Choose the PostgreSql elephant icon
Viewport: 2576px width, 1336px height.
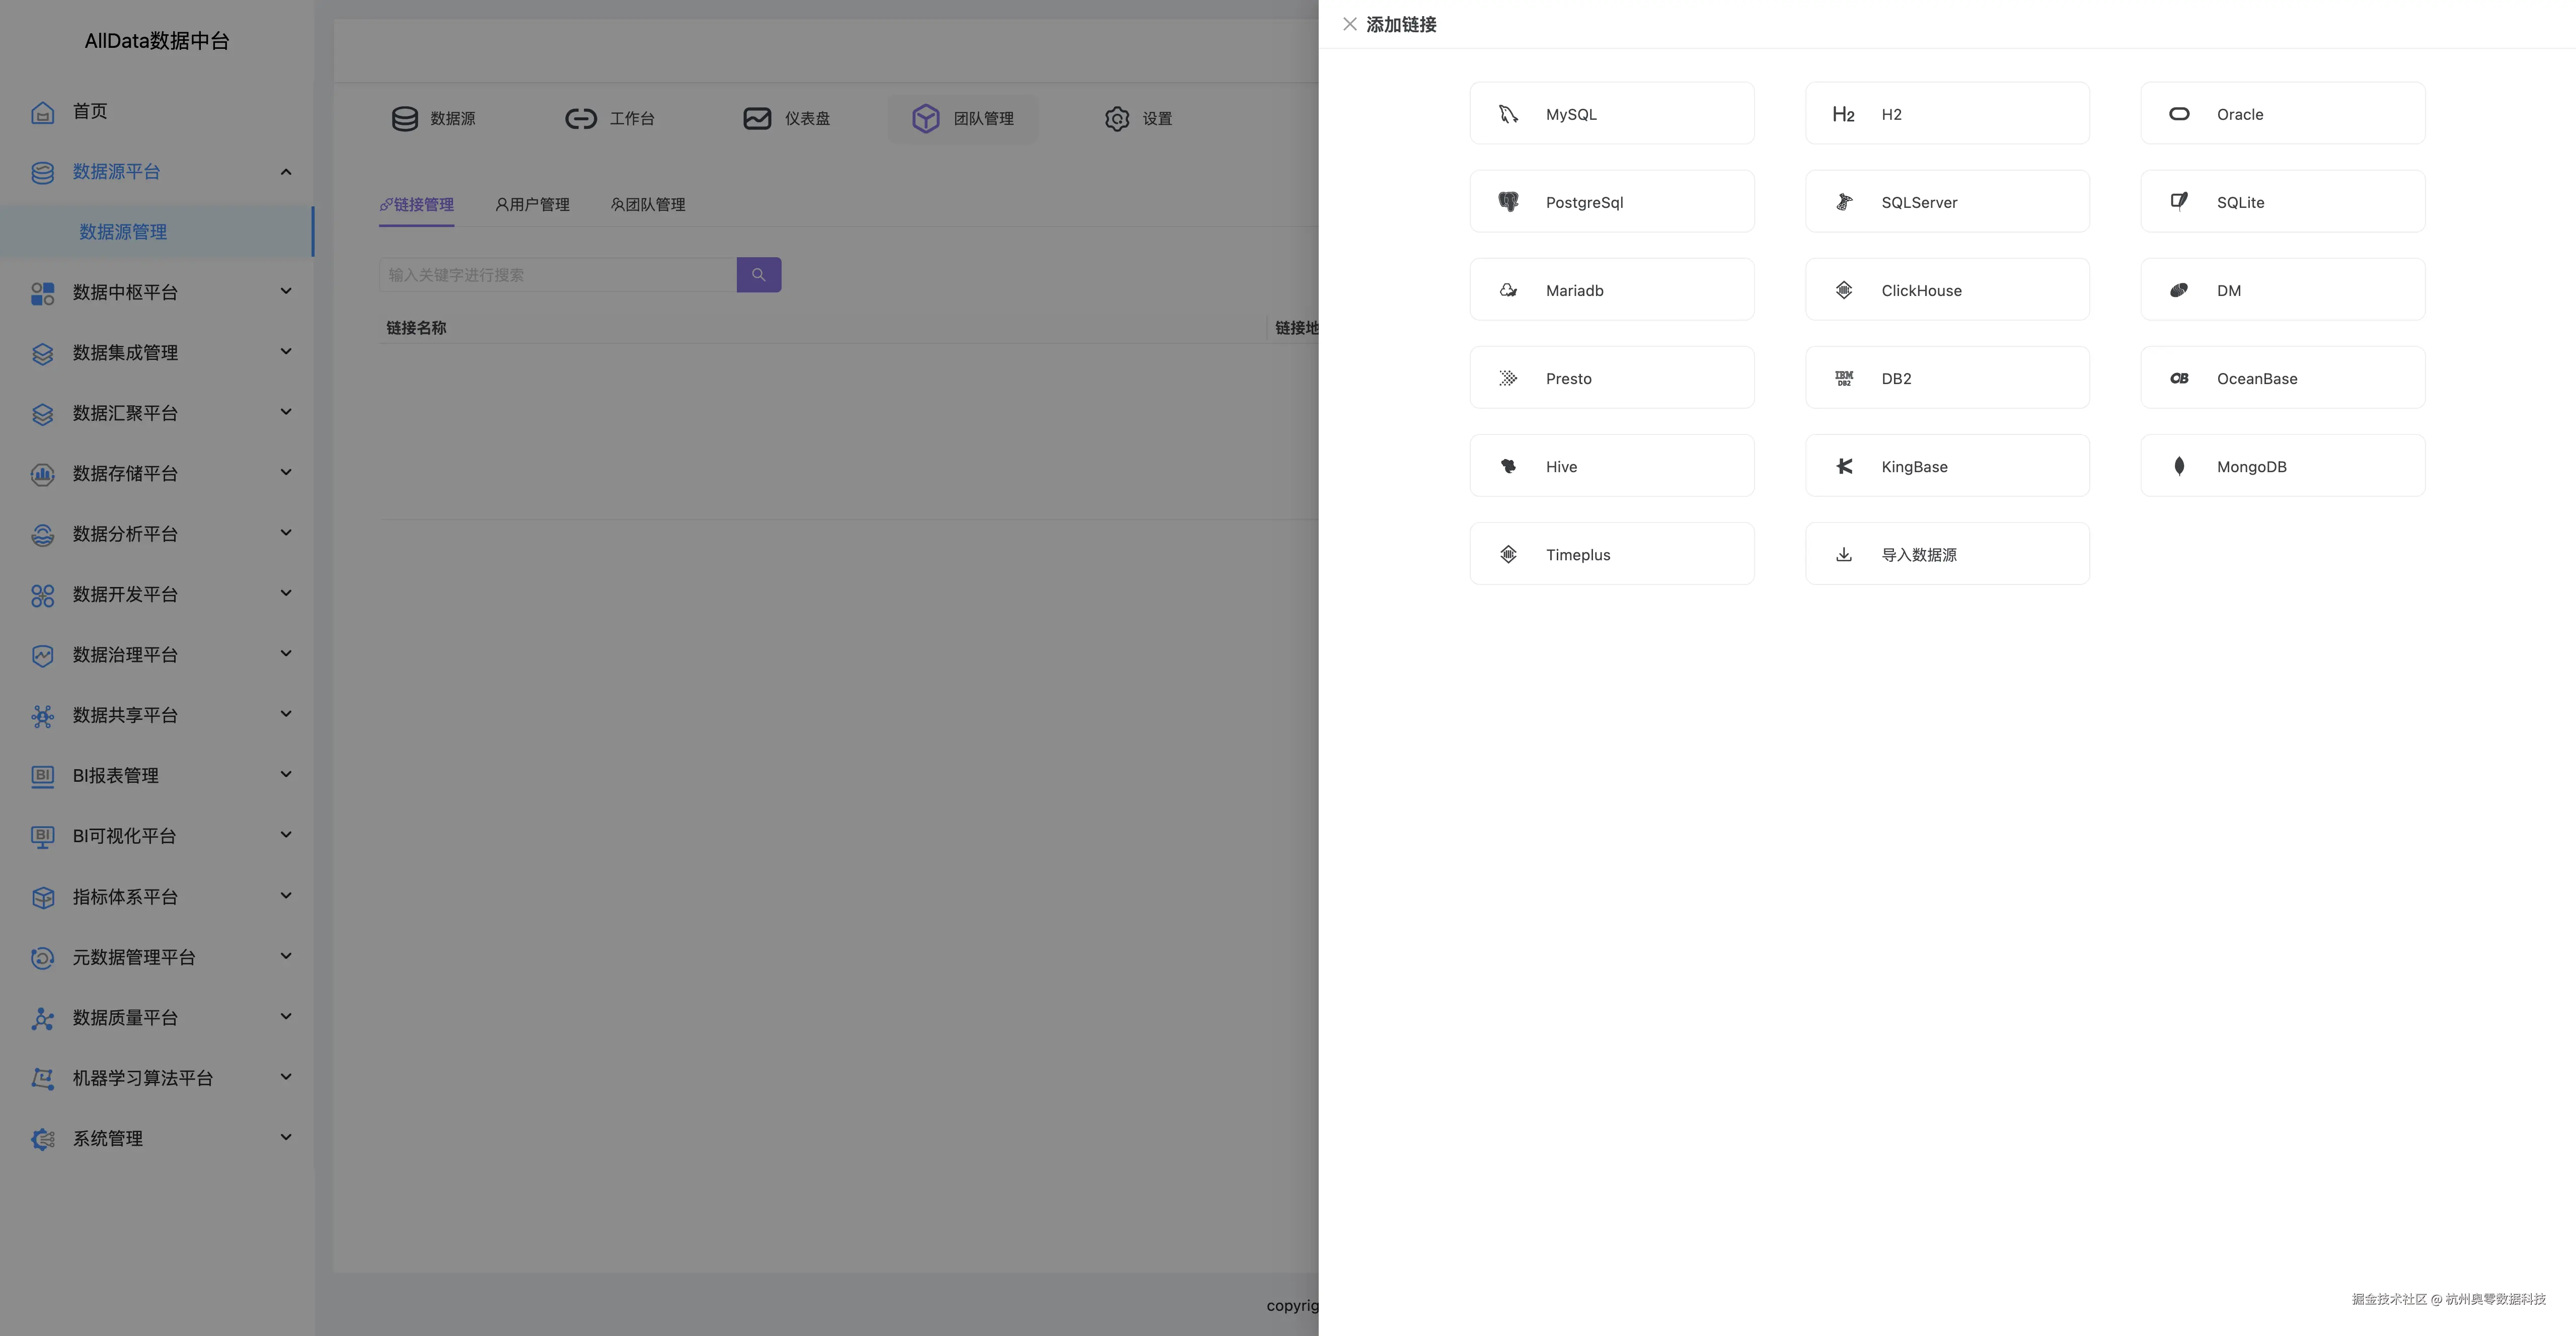point(1508,202)
